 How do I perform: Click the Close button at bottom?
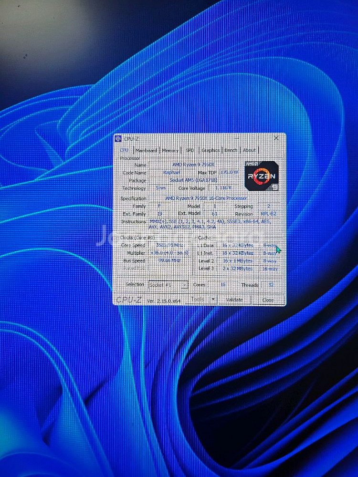coord(268,300)
